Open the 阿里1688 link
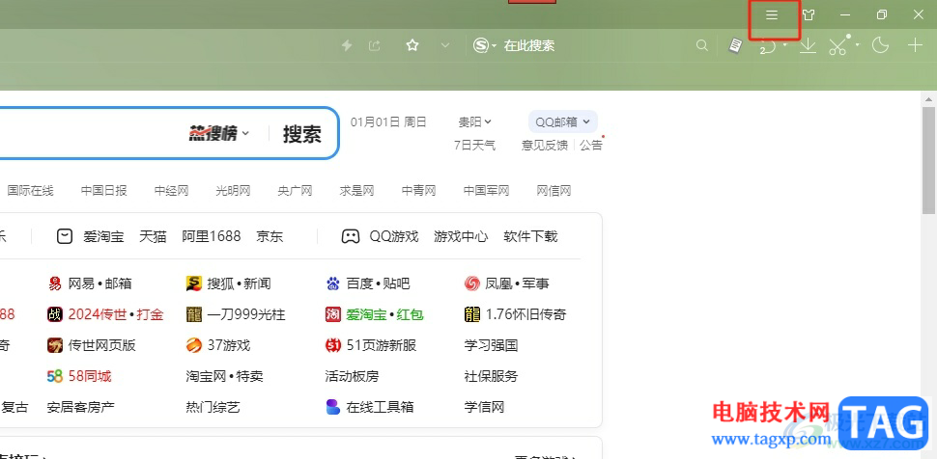This screenshot has width=937, height=459. pos(212,237)
